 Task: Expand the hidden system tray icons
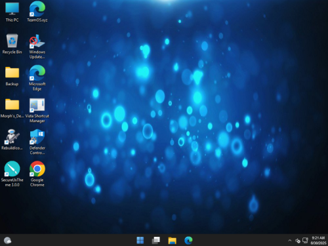[290, 241]
